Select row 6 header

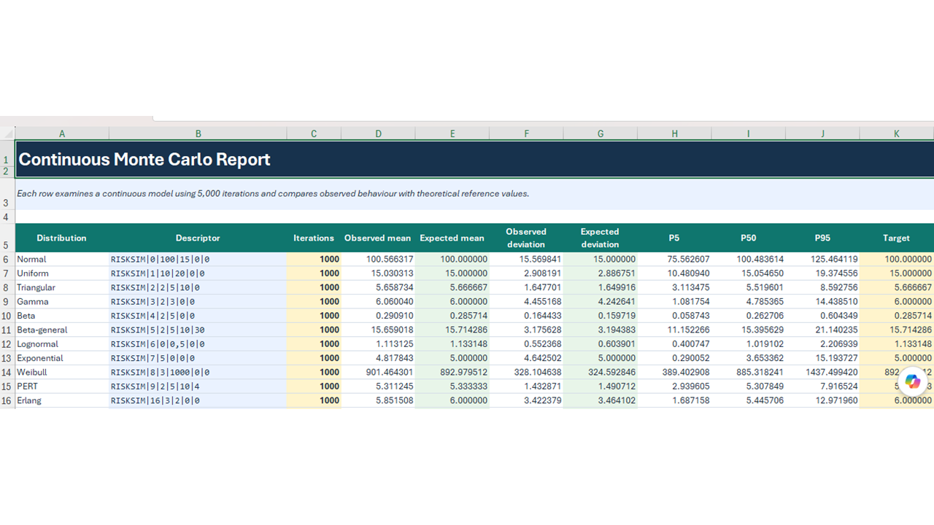coord(7,259)
